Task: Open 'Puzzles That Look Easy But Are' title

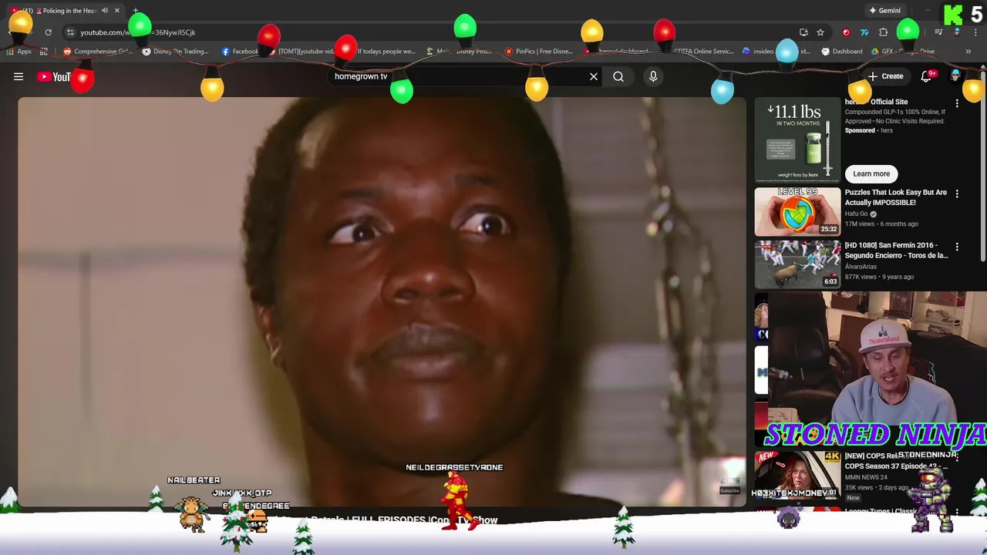Action: (x=896, y=197)
